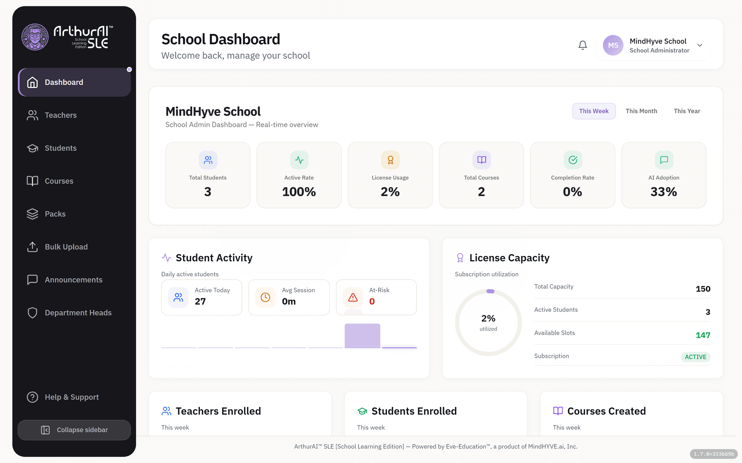
Task: Click the Completion Rate check icon
Action: (573, 160)
